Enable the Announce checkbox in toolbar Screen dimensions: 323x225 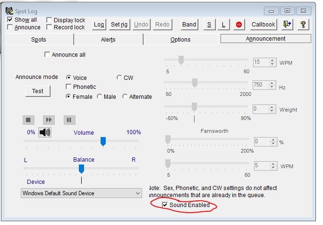point(10,27)
